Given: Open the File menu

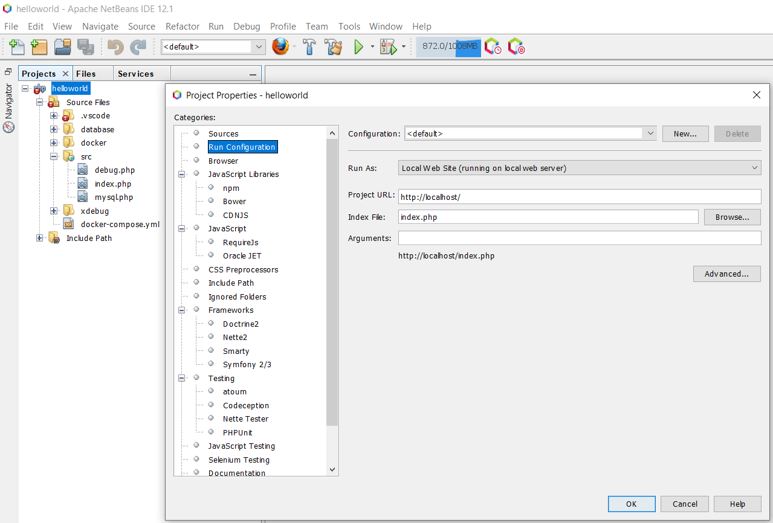Looking at the screenshot, I should click(11, 26).
